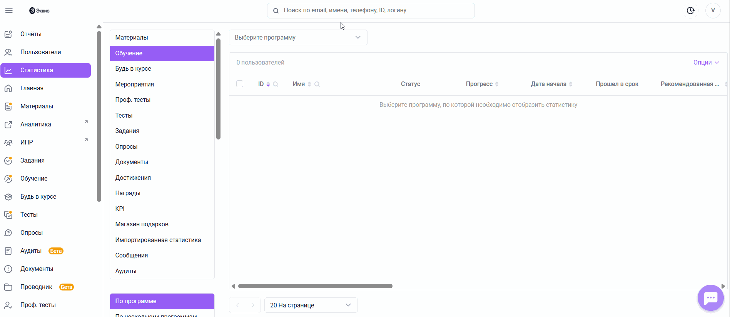
Task: Click the horizontal table scrollbar
Action: click(315, 286)
